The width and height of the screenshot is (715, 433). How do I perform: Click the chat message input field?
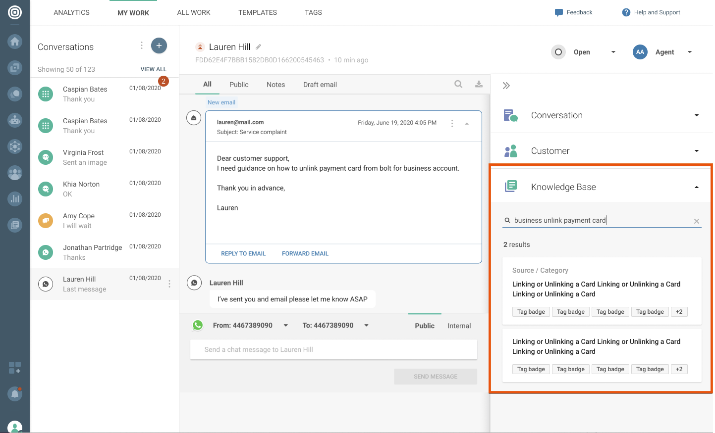point(333,349)
